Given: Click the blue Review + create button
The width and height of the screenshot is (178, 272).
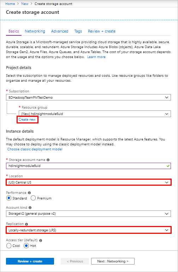Looking at the screenshot, I should pos(30,261).
